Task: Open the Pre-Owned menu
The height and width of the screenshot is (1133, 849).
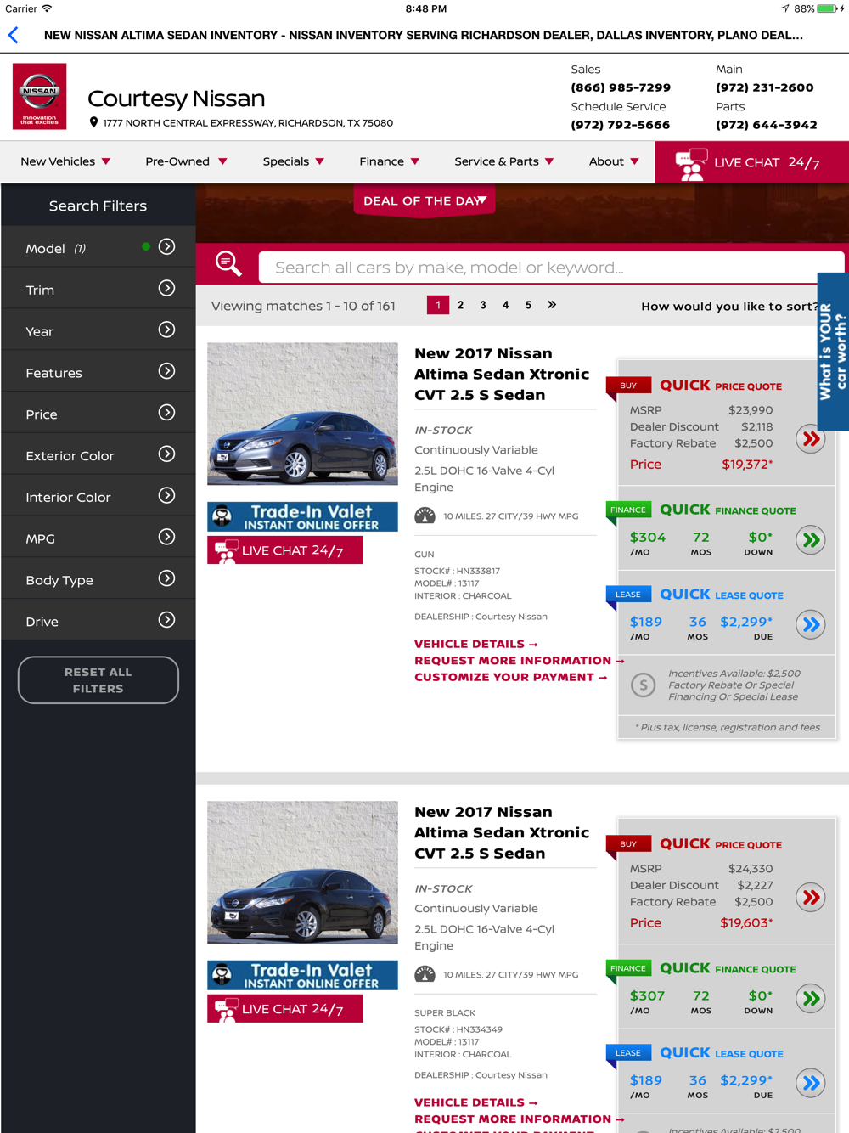Action: point(186,161)
